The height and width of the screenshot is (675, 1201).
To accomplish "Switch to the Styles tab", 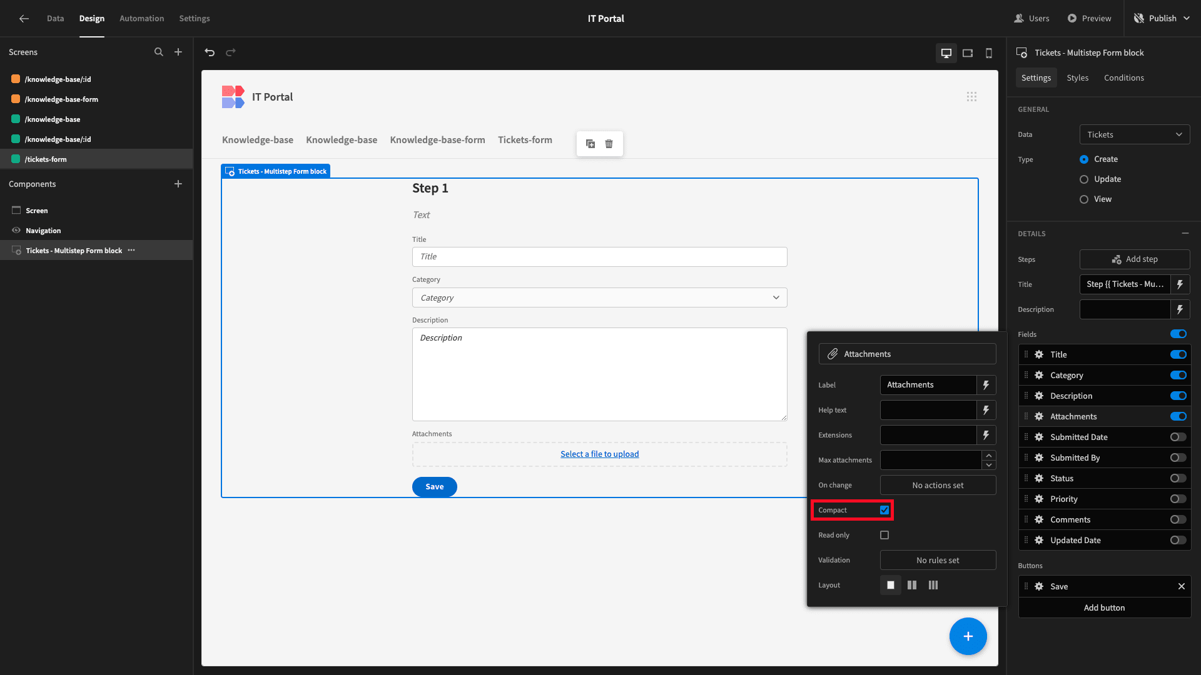I will click(1077, 77).
